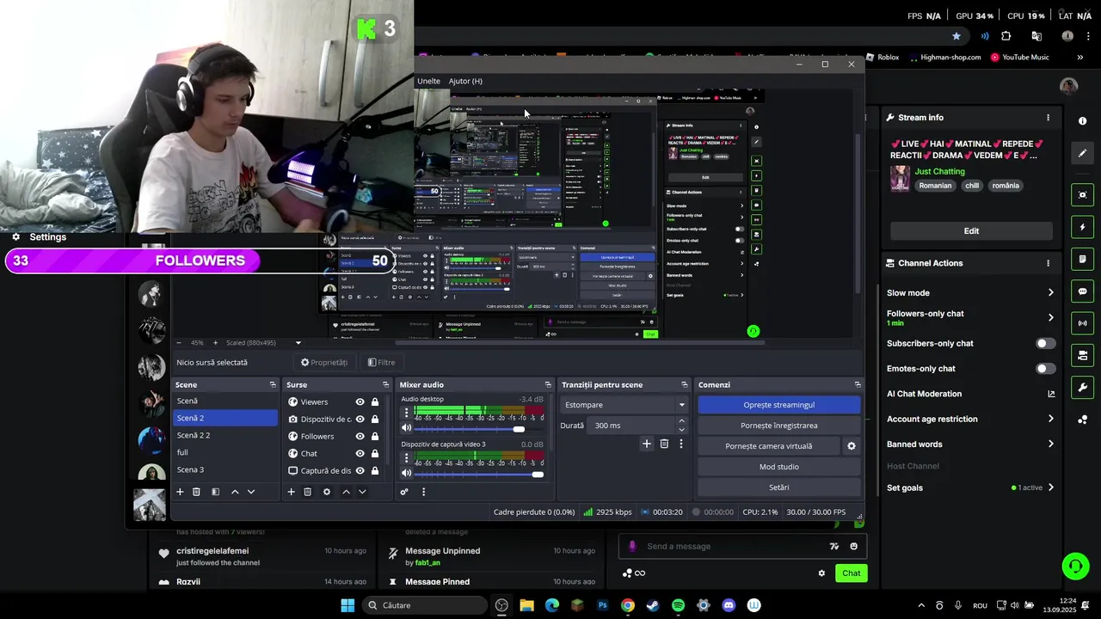Toggle lock on Followers source

(x=375, y=436)
